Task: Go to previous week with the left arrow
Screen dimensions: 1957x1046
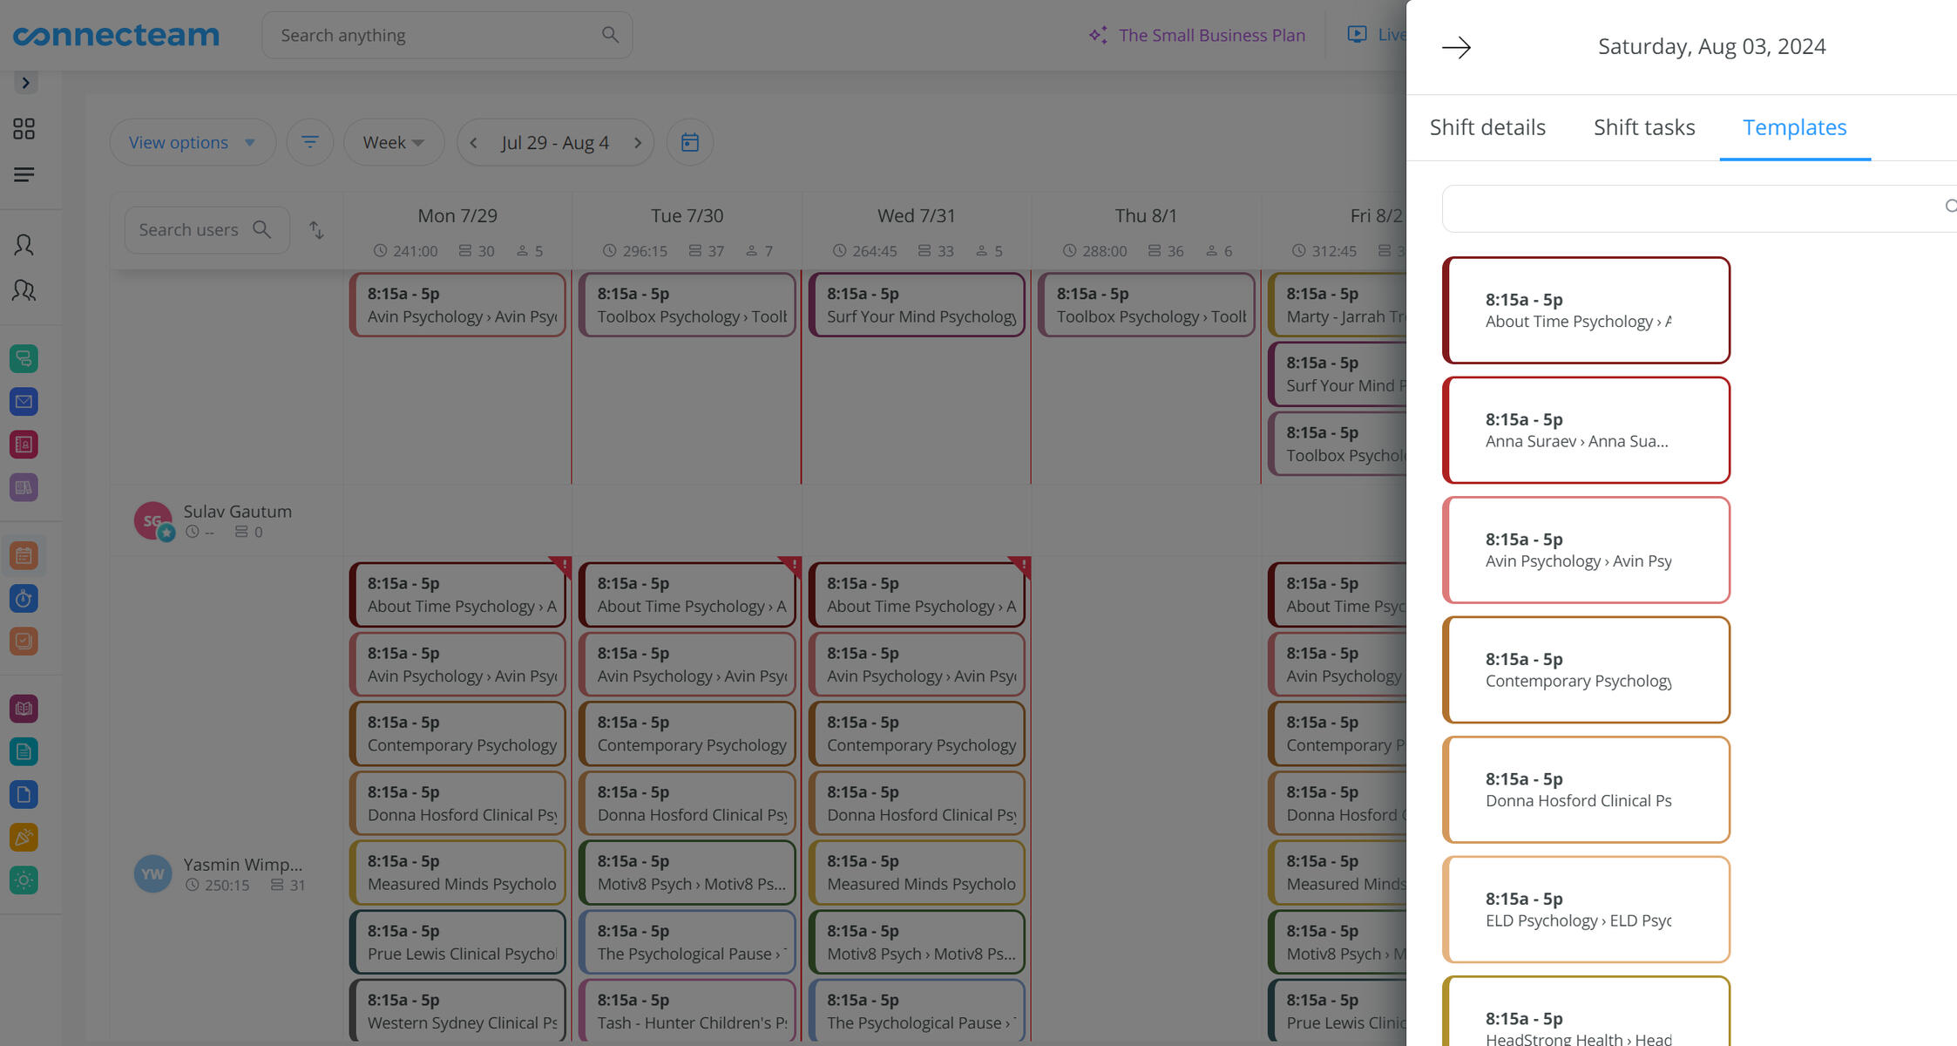Action: click(472, 142)
